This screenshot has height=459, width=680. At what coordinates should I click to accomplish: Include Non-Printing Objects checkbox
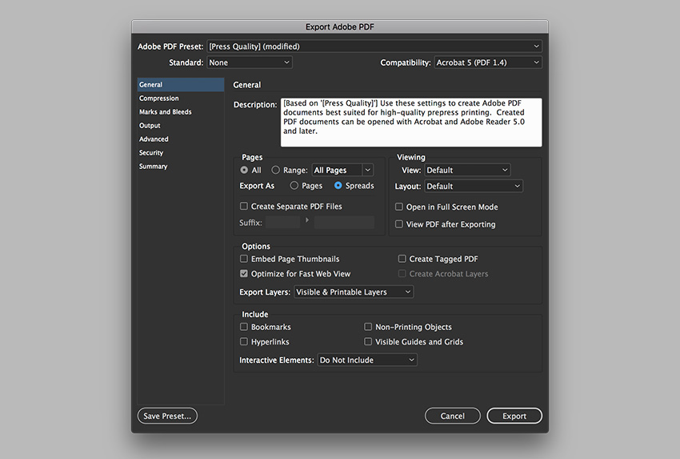pos(368,327)
